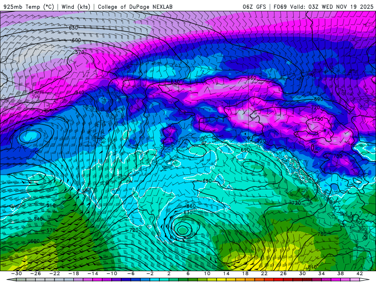376x282 pixels.
Task: Click the -30 colorbar scale label
Action: coord(16,274)
